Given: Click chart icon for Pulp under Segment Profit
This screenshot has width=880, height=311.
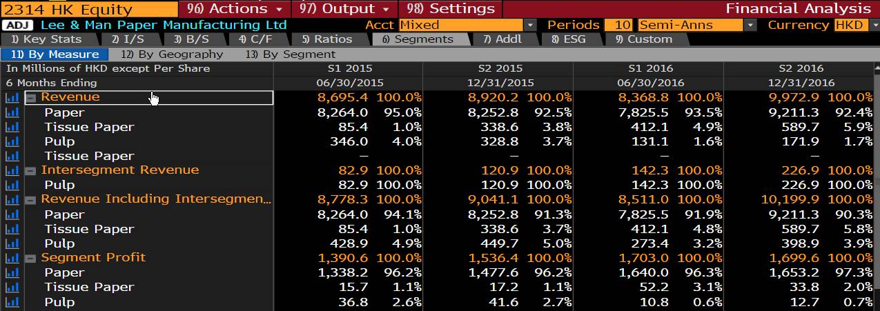Looking at the screenshot, I should coord(12,302).
